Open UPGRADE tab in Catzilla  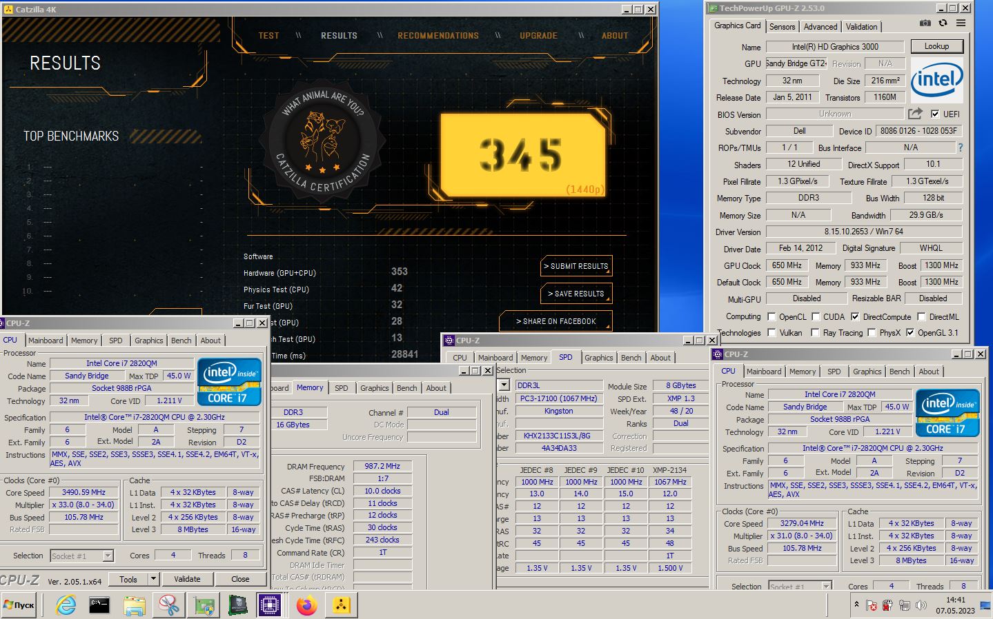(538, 35)
